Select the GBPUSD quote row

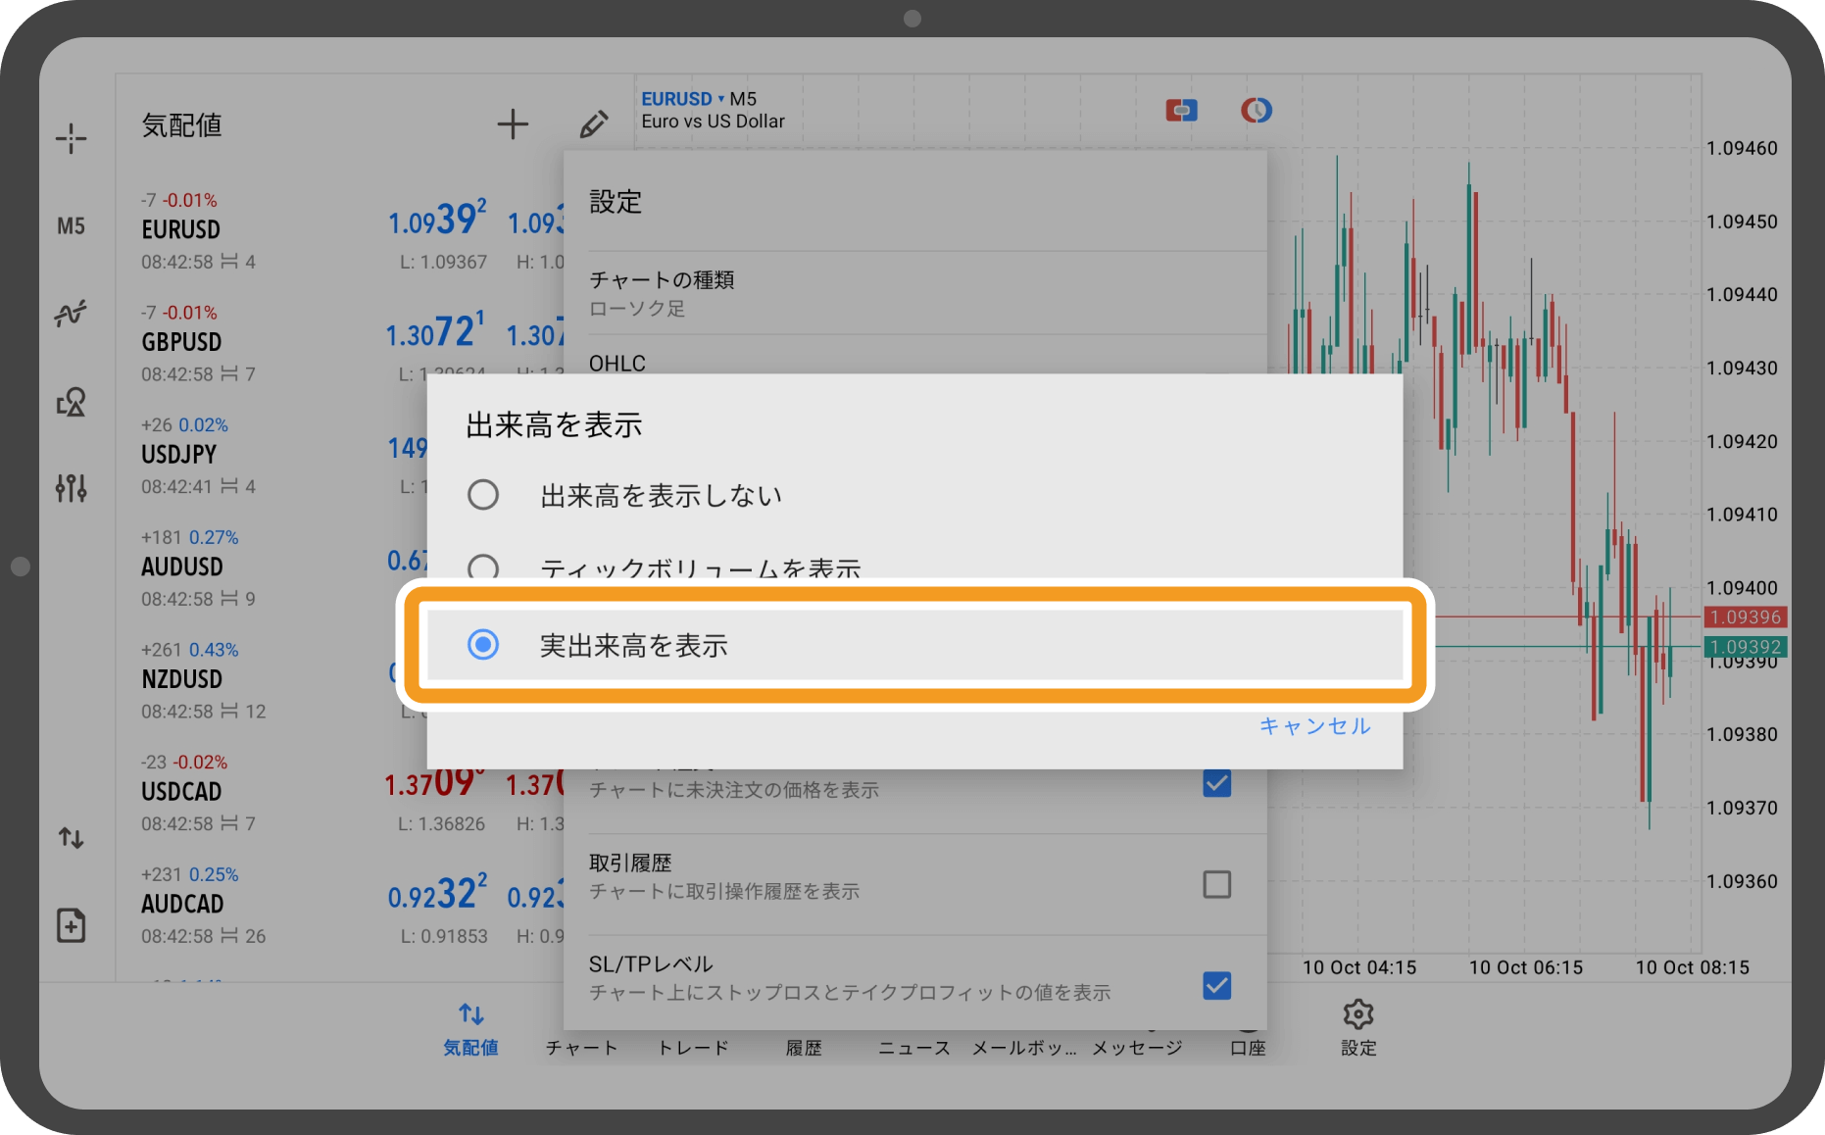pyautogui.click(x=339, y=343)
